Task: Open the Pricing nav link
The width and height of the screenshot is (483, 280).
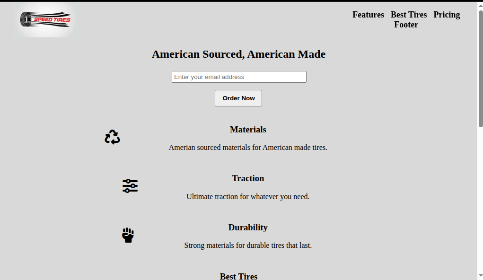Action: tap(447, 15)
